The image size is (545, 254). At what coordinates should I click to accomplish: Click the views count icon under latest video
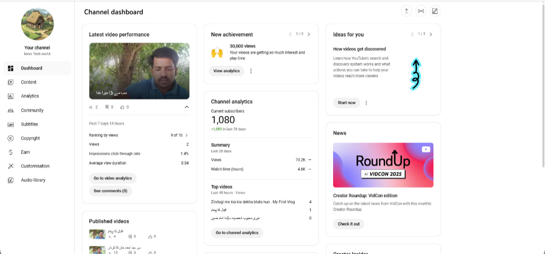(91, 107)
